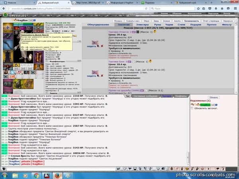Open Chrome from the Windows taskbar
Screen dimensions: 239x179
(36, 175)
